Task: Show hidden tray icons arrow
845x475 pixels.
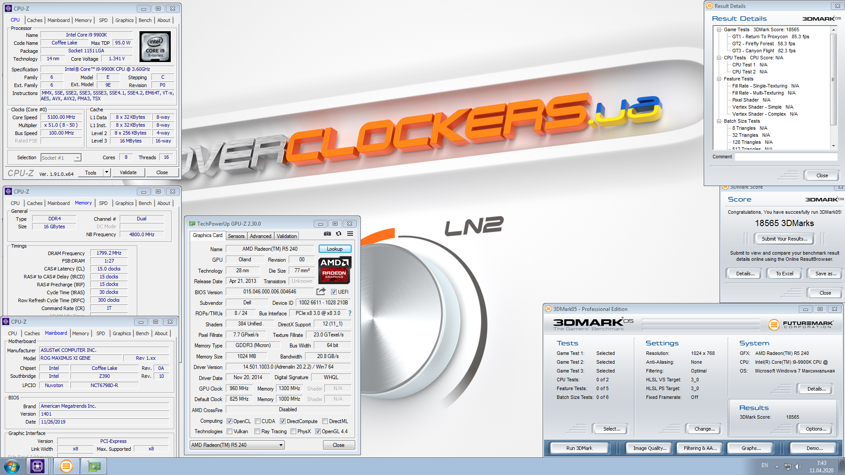Action: (x=777, y=467)
